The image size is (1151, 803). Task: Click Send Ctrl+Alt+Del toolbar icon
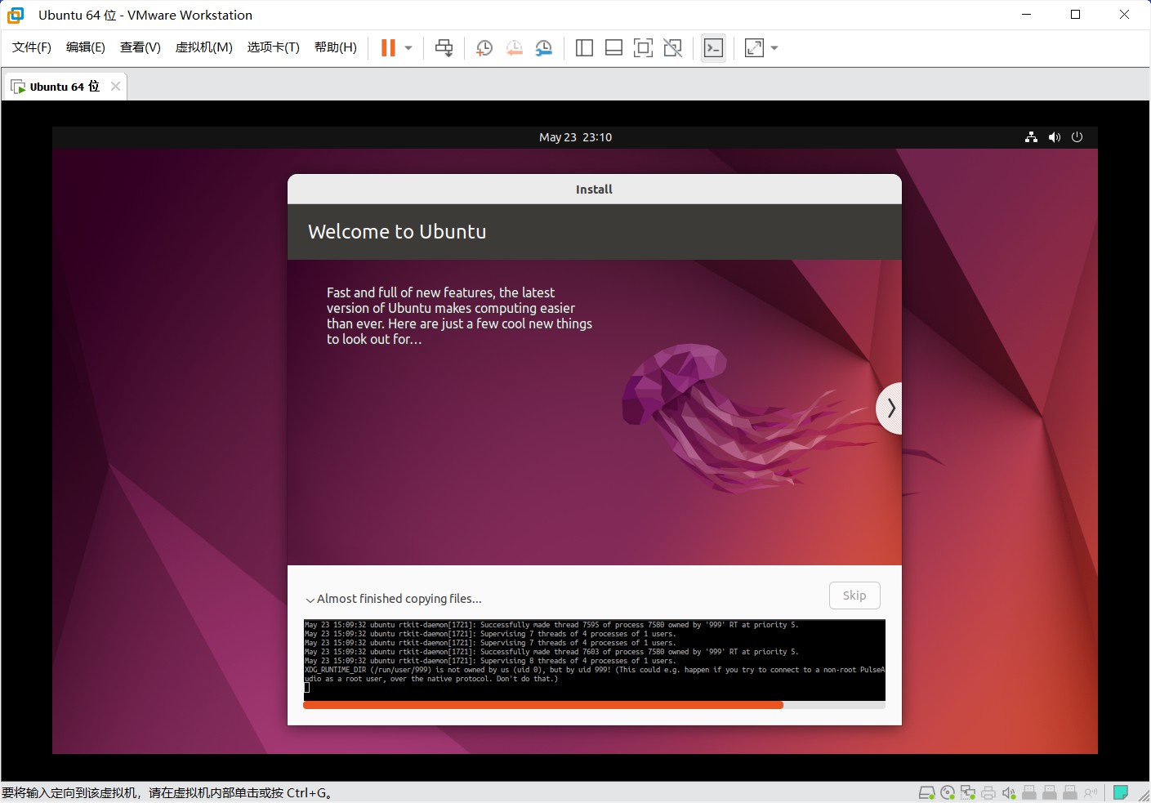coord(444,48)
